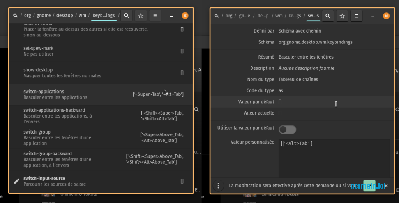Click the 'Défini par' row
The image size is (399, 203).
[303, 31]
